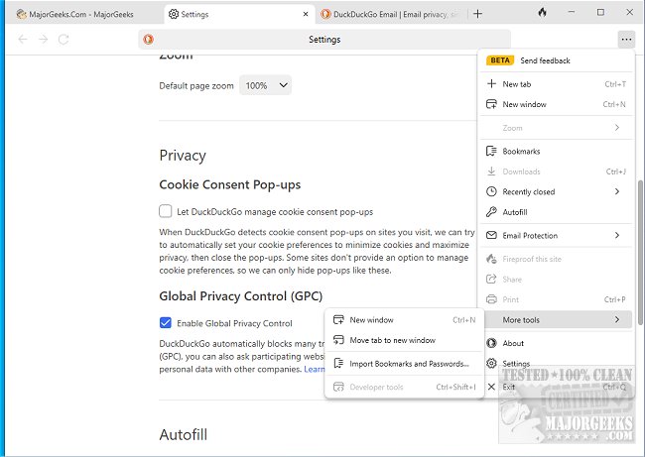Click the Bookmarks icon in menu
Screen dimensions: 645x457
tap(491, 152)
